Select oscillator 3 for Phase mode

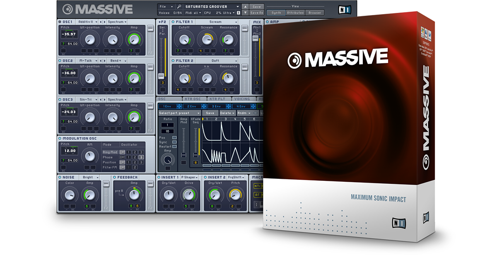[x=142, y=157]
